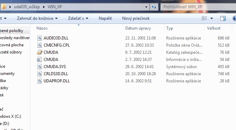
Task: Click the 748 kB size value
Action: coord(223,74)
